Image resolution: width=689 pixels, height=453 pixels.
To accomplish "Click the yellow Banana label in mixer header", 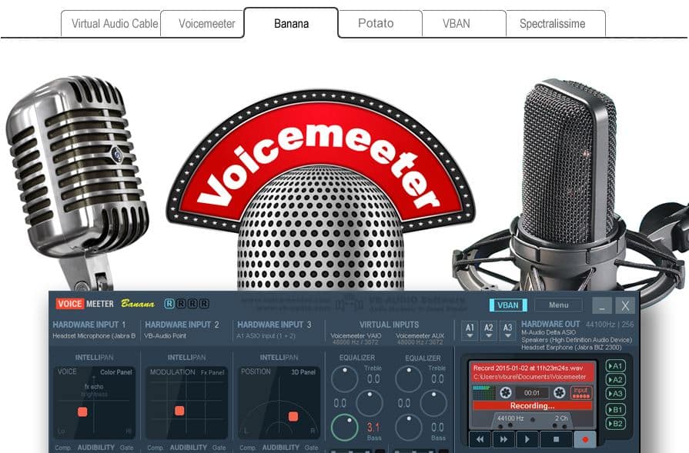I will click(x=138, y=303).
